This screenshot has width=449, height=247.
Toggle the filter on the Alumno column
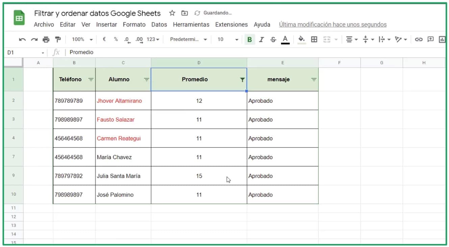(x=146, y=80)
